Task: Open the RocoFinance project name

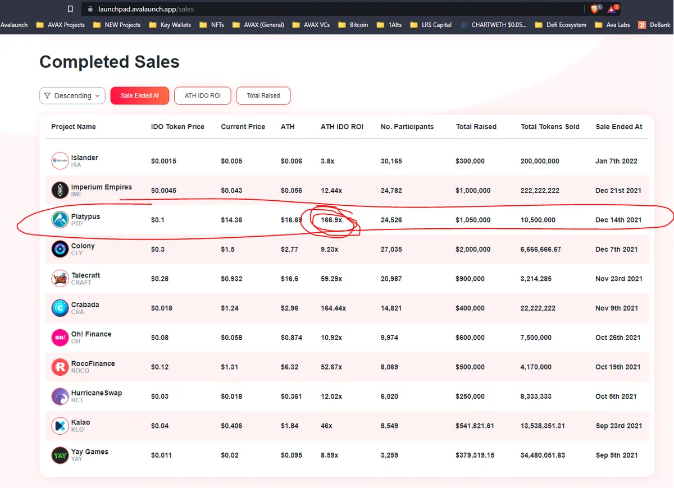Action: [x=93, y=363]
